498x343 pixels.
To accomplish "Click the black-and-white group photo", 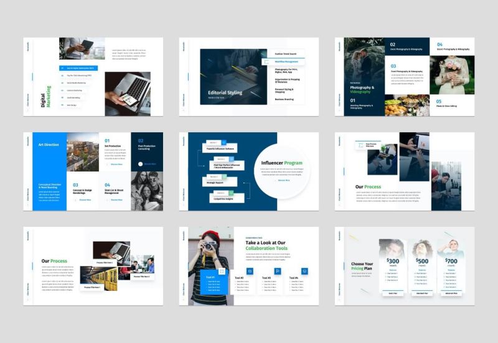I will 147,191.
